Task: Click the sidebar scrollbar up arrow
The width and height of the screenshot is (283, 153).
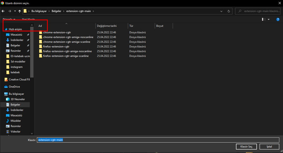Action: [x=32, y=25]
